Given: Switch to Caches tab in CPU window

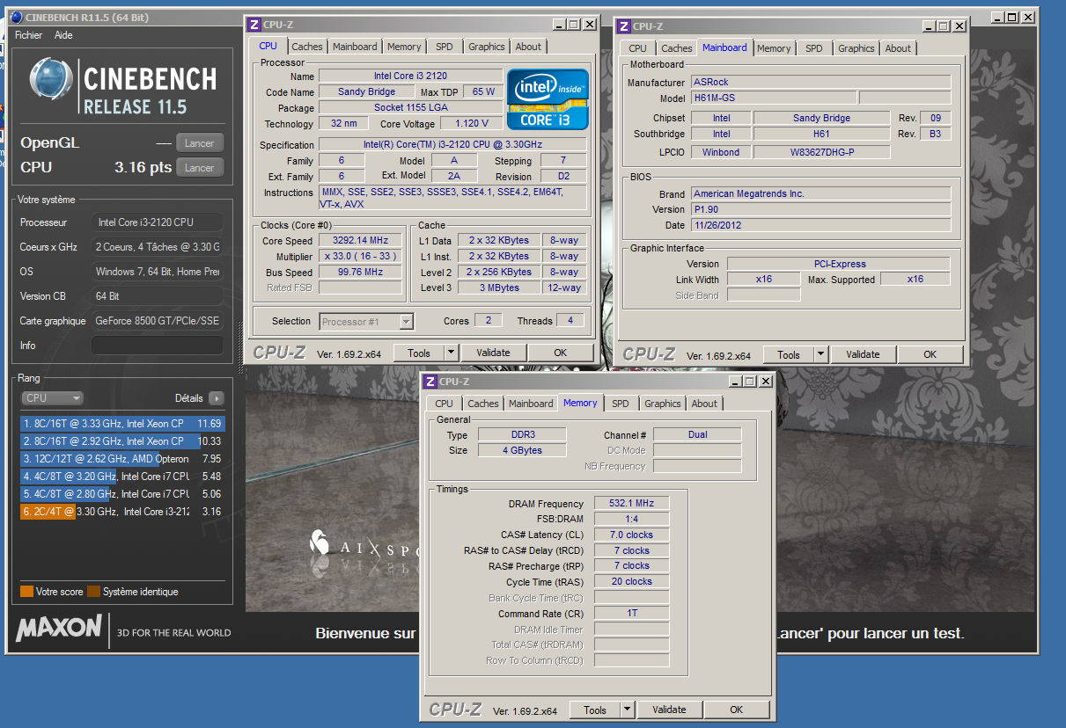Looking at the screenshot, I should tap(307, 47).
